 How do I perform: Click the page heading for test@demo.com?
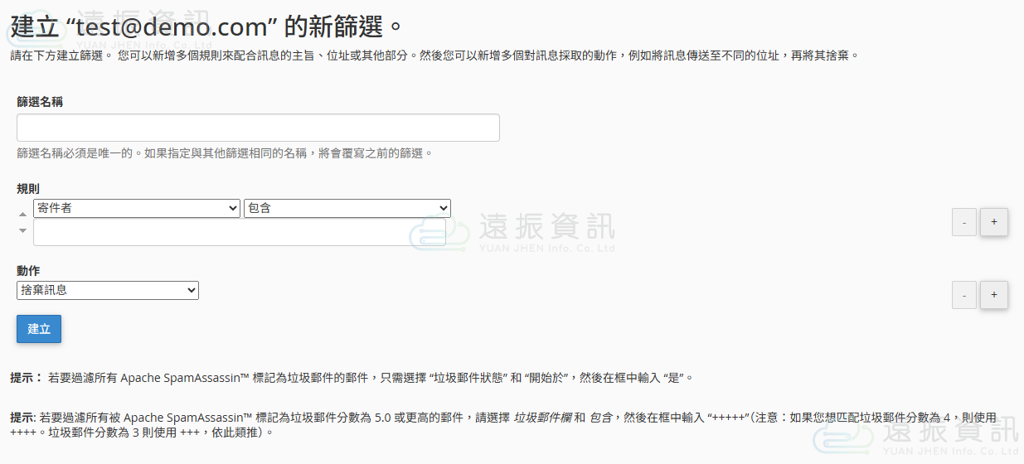tap(207, 27)
